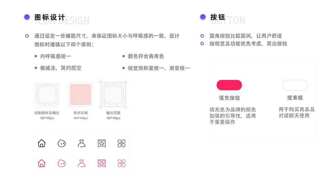Screen dimensions: 332x186
Task: Click the pink star bookmark icon
Action: (102, 163)
